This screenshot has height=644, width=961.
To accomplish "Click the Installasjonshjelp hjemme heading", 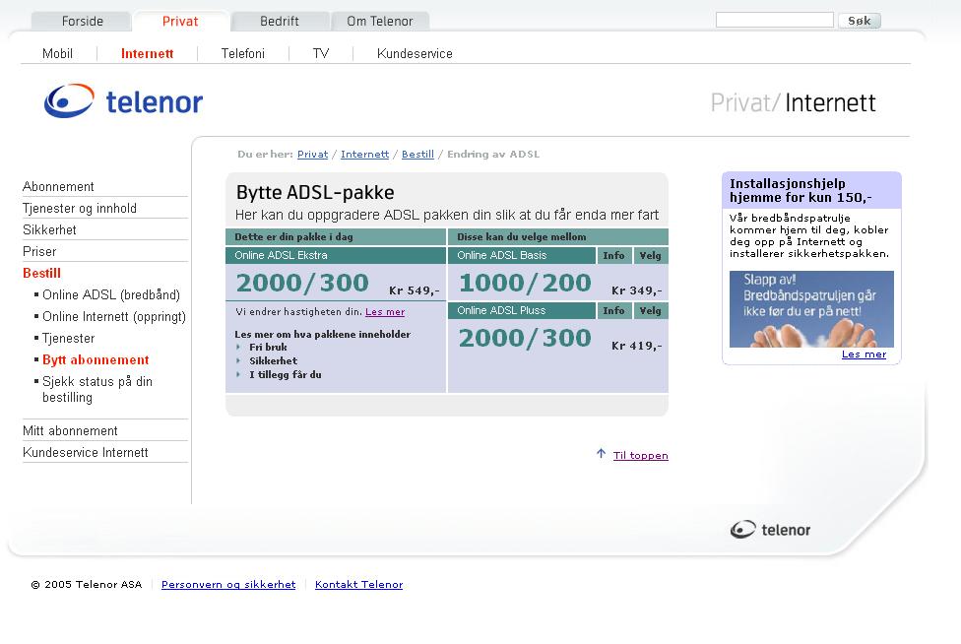I will coord(801,191).
